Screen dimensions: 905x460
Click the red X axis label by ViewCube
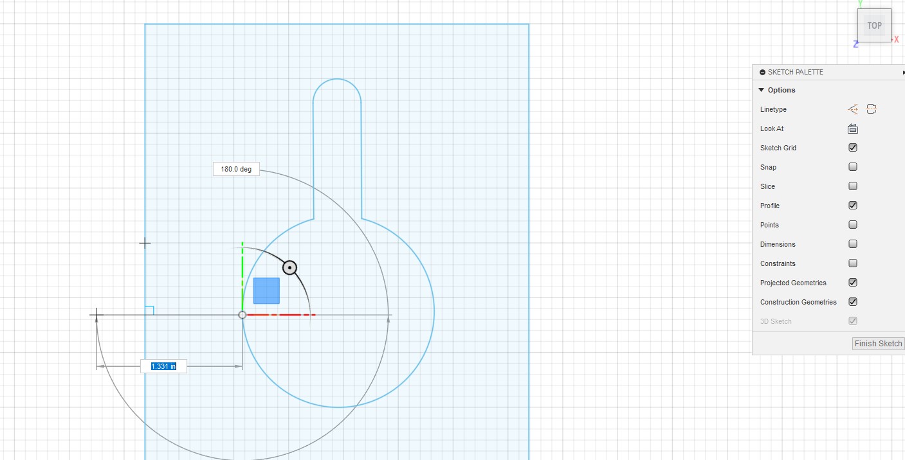coord(896,40)
